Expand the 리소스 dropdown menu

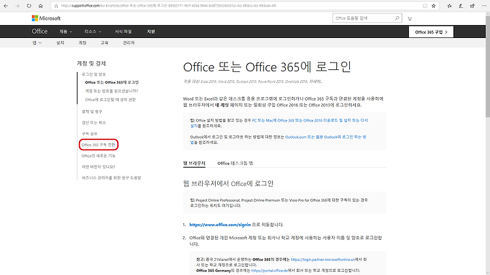[93, 32]
